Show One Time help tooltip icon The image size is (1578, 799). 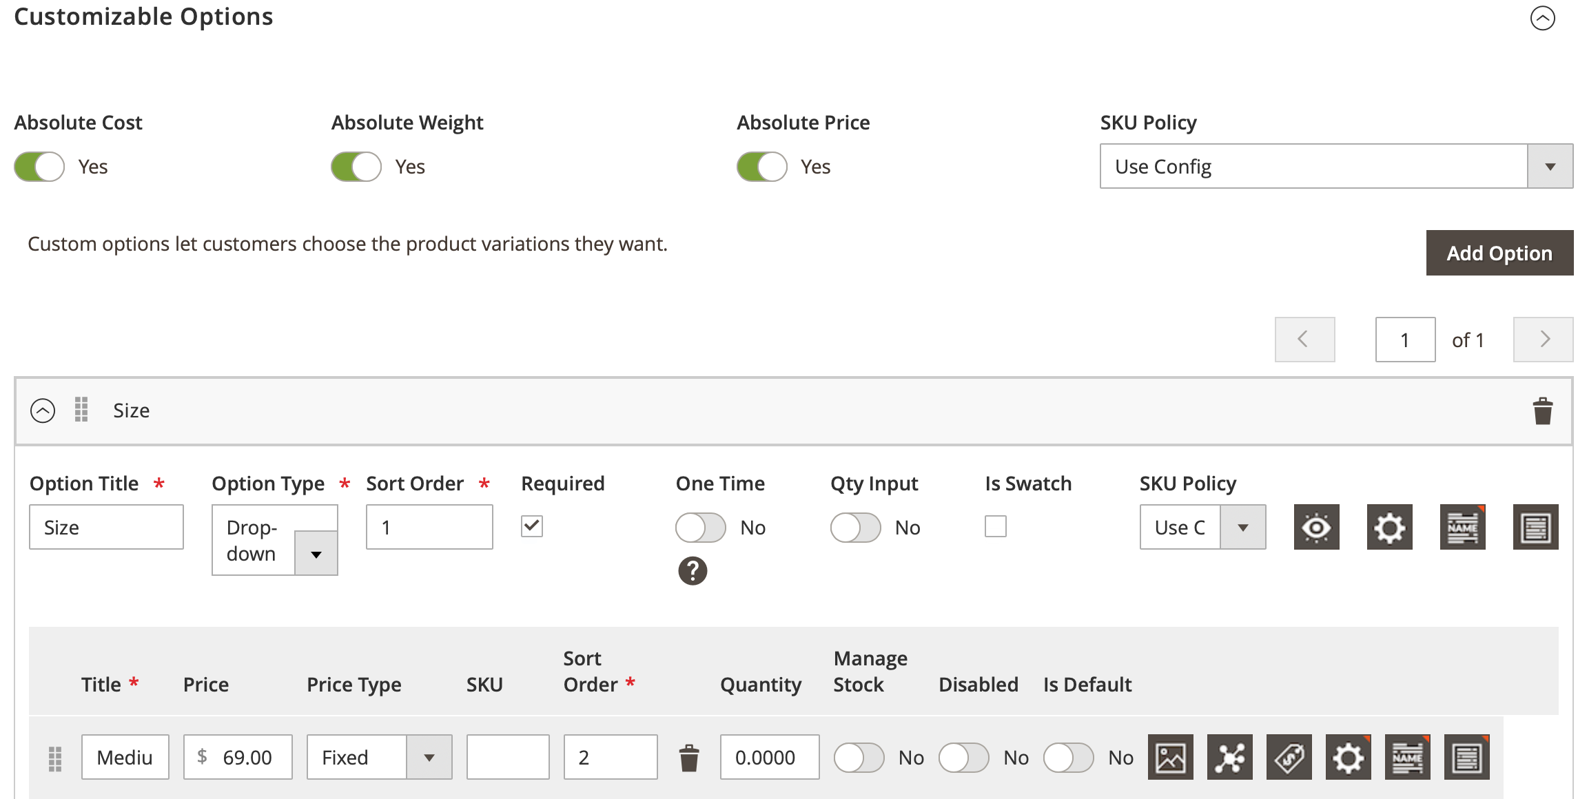click(x=693, y=571)
